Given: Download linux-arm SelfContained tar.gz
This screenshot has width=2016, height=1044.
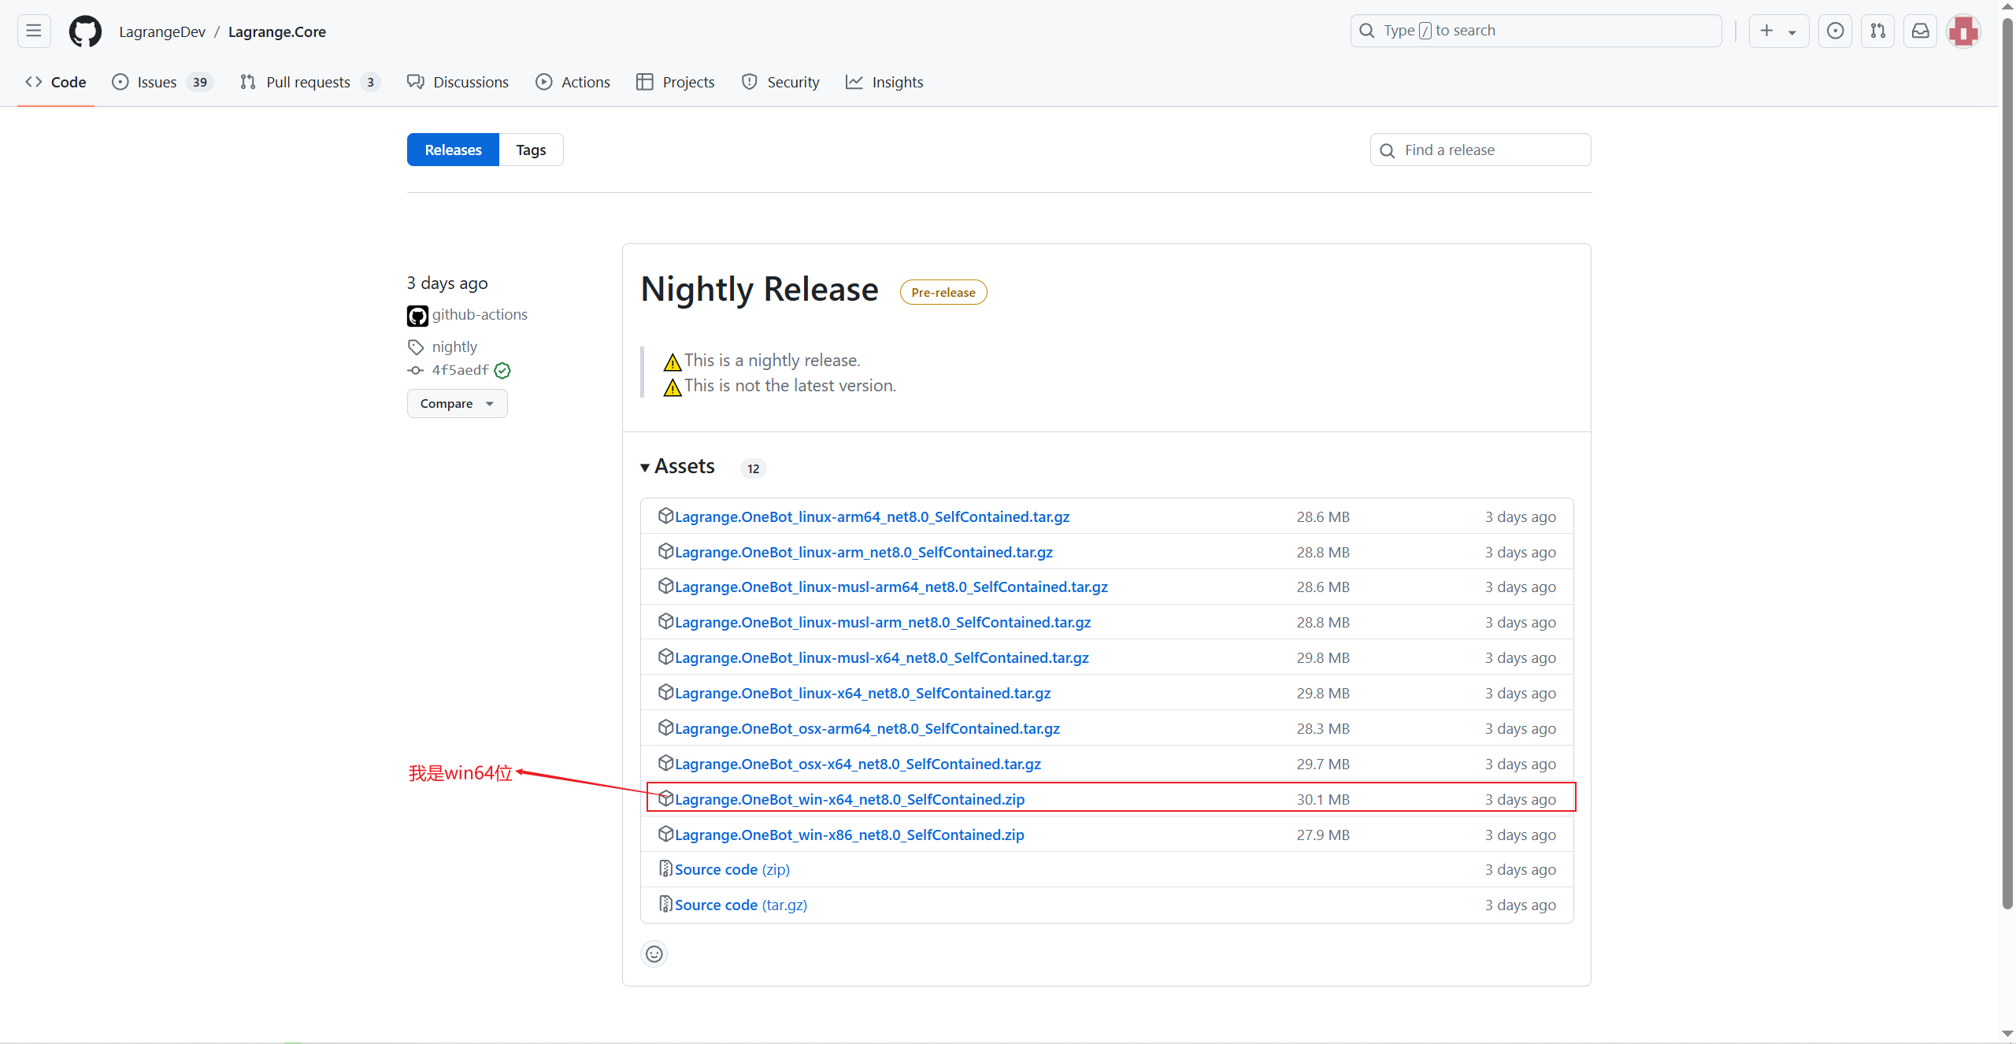Looking at the screenshot, I should 863,552.
